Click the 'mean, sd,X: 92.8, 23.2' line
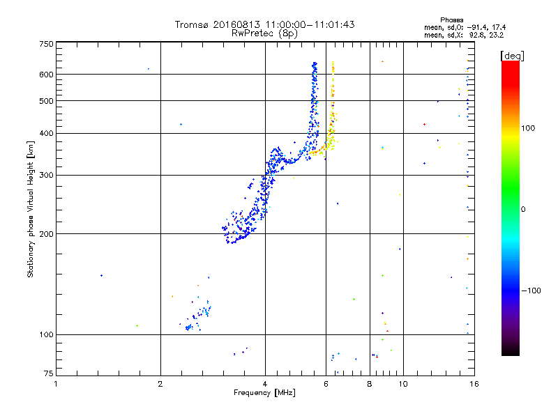This screenshot has width=558, height=418. [x=464, y=35]
